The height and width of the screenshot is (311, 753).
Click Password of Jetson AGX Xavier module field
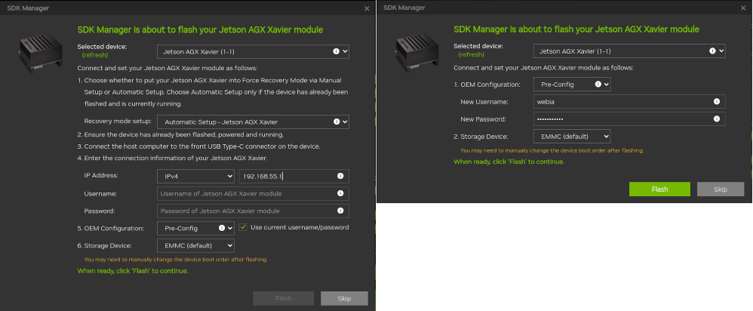253,211
